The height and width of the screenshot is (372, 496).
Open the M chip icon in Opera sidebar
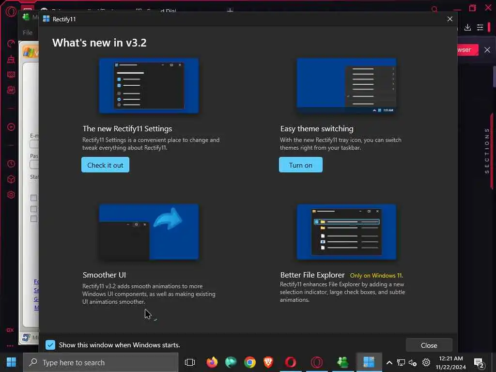[x=11, y=90]
